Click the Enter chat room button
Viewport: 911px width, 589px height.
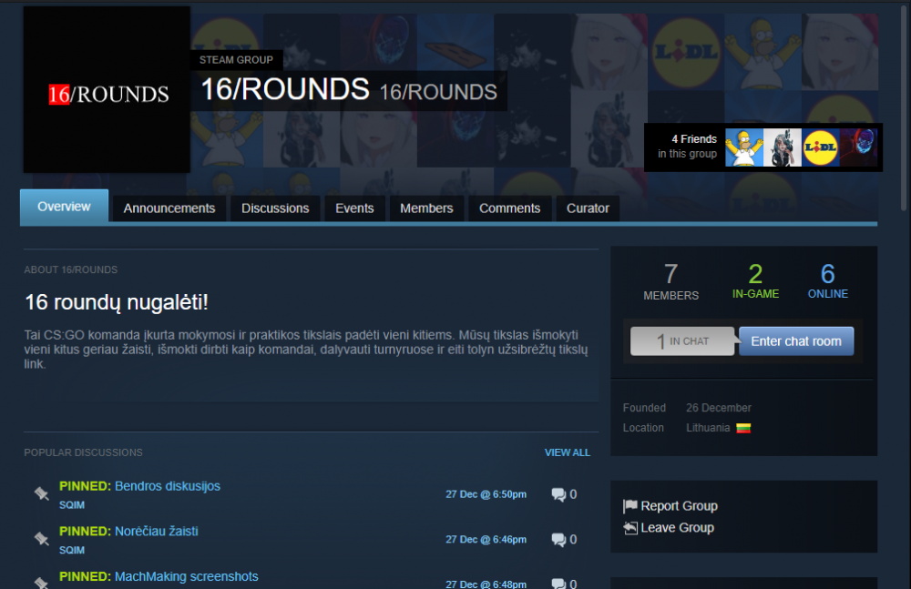[796, 341]
